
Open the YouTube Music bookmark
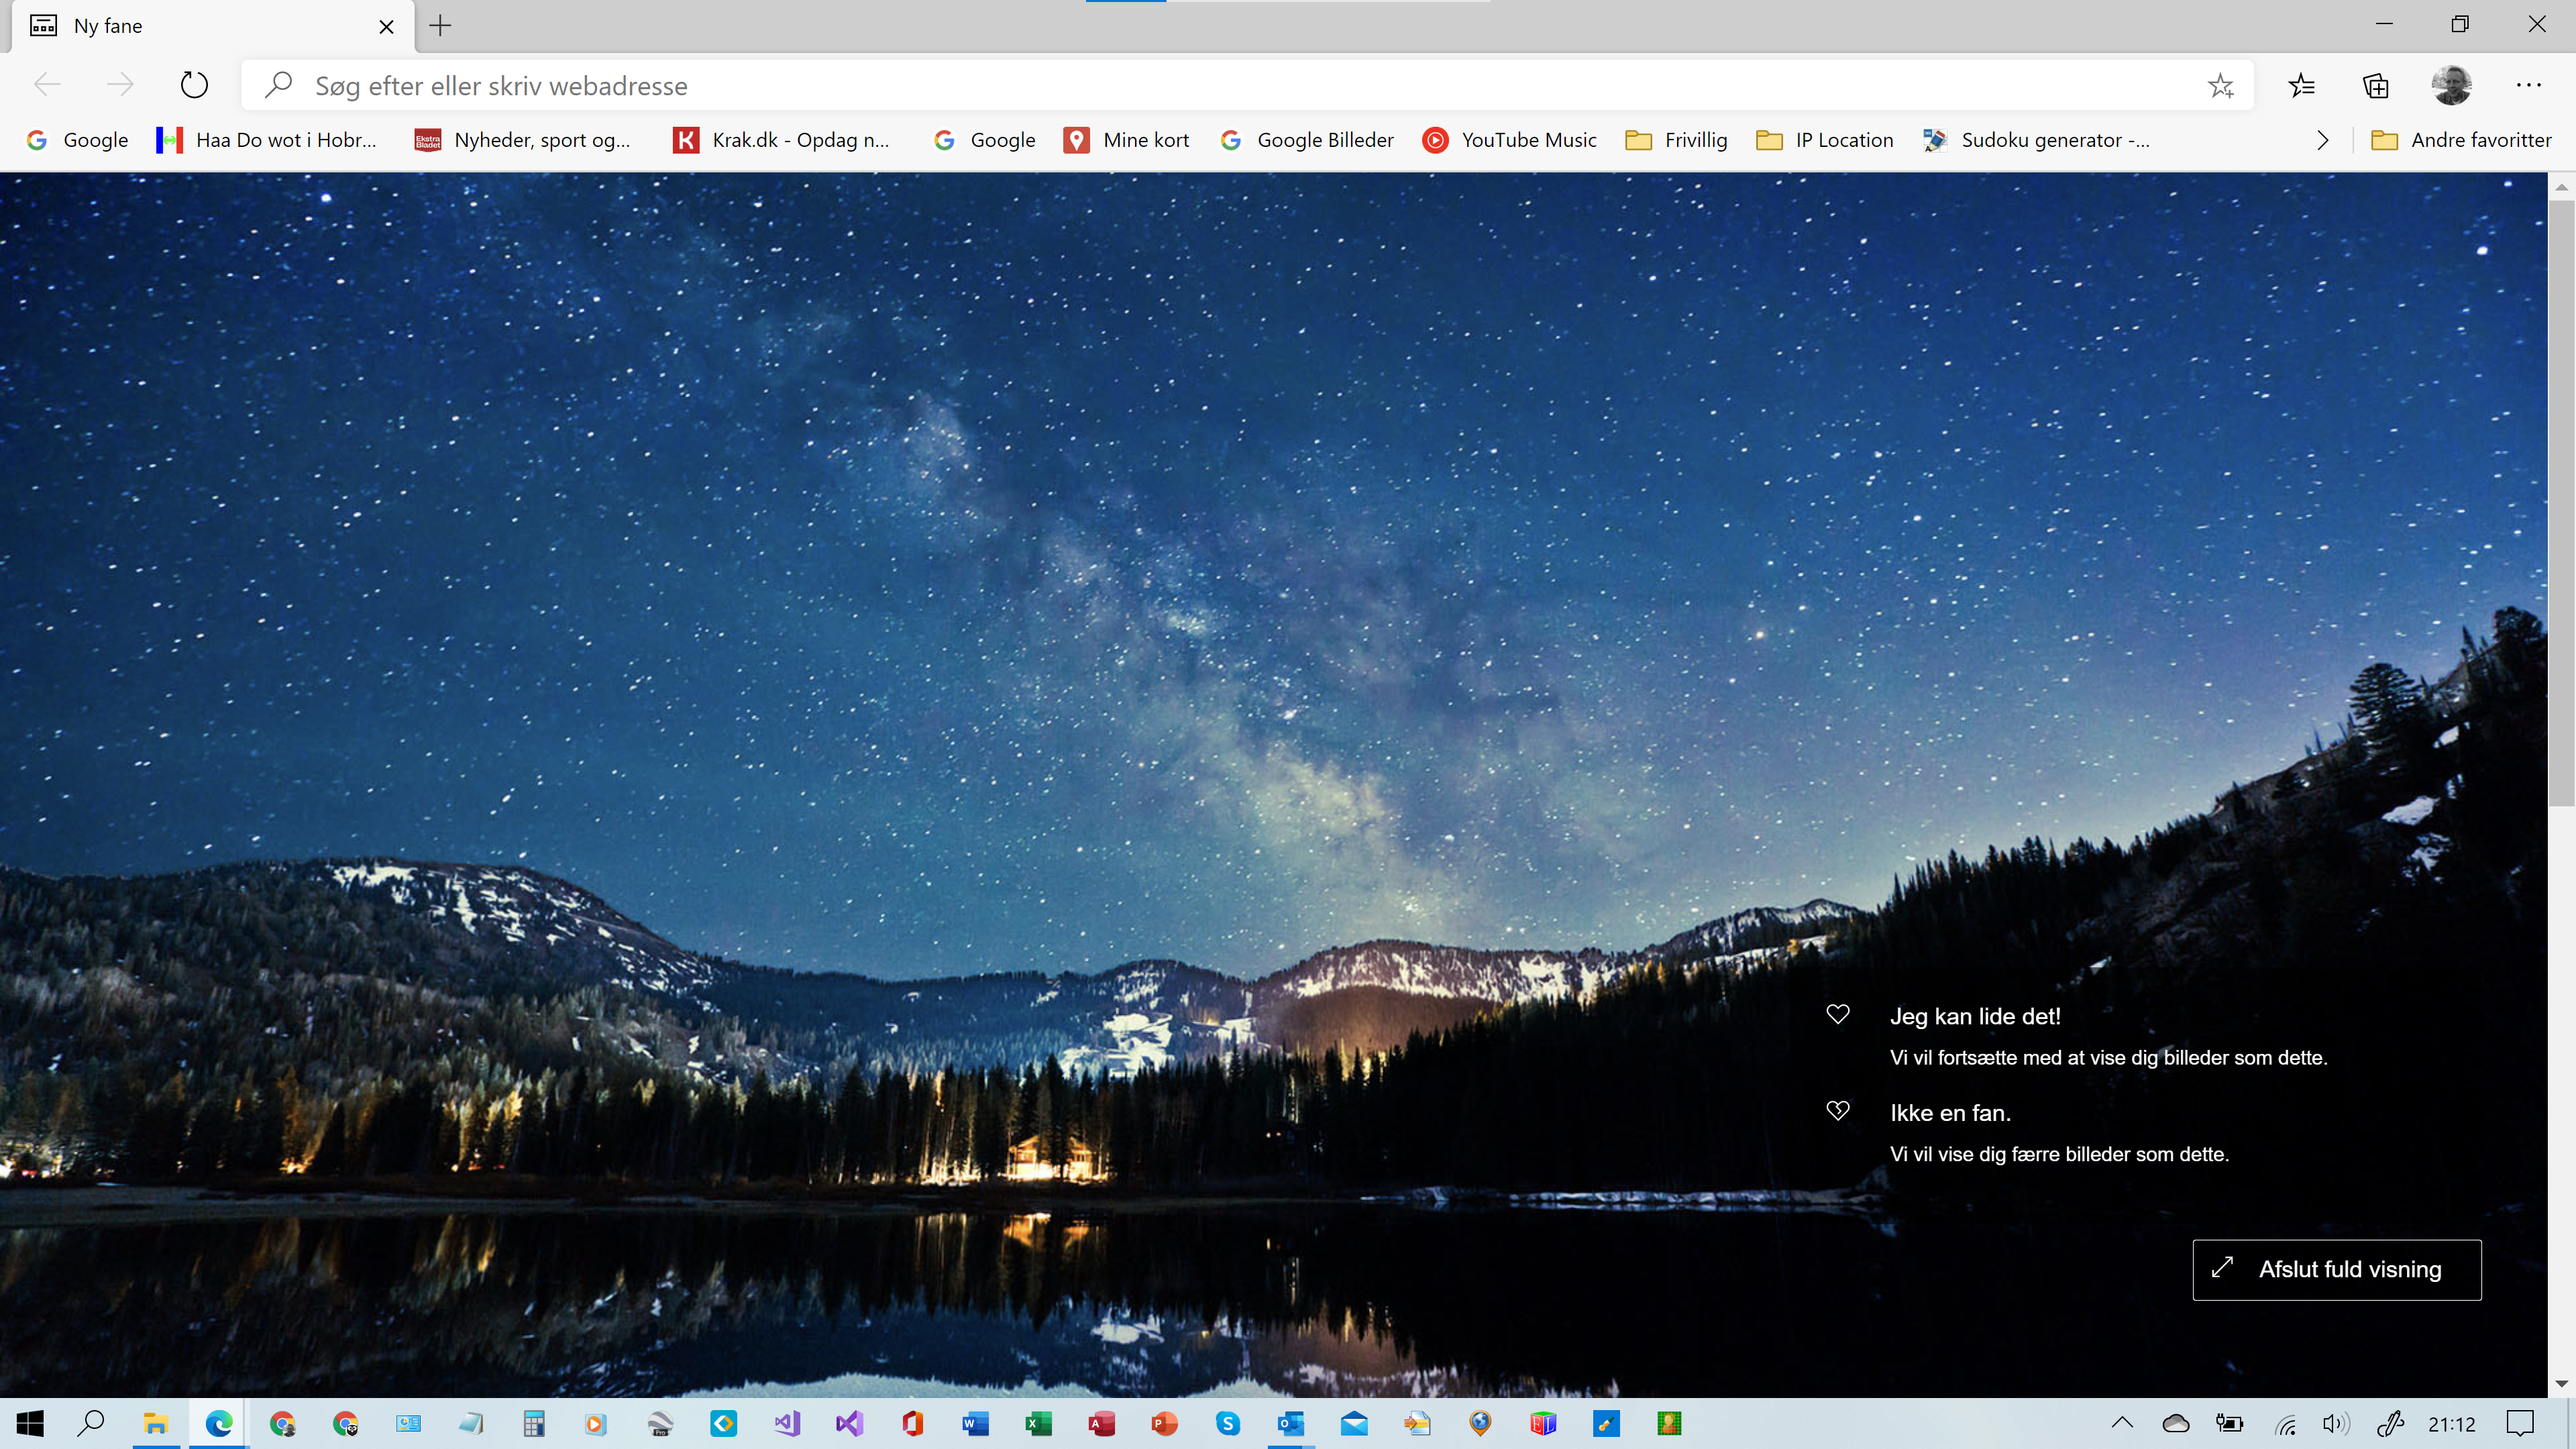pos(1509,140)
